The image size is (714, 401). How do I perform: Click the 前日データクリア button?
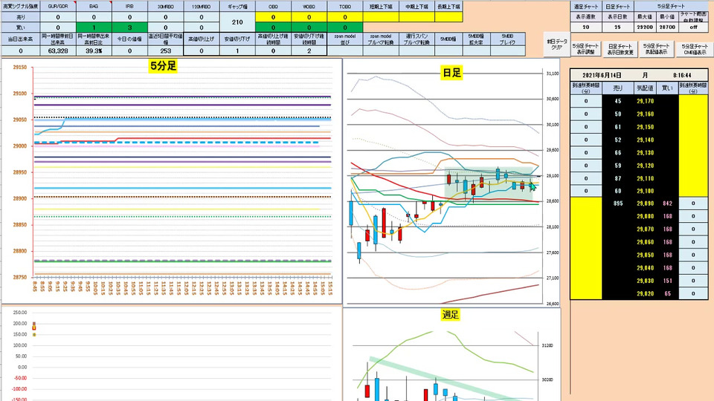556,44
